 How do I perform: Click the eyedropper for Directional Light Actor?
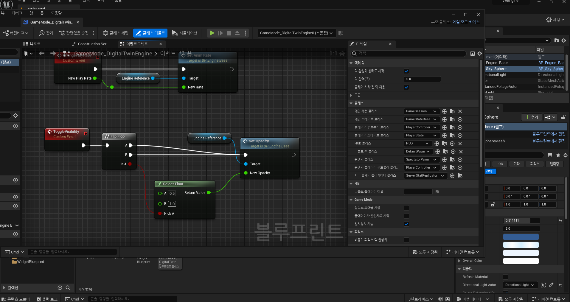point(551,285)
